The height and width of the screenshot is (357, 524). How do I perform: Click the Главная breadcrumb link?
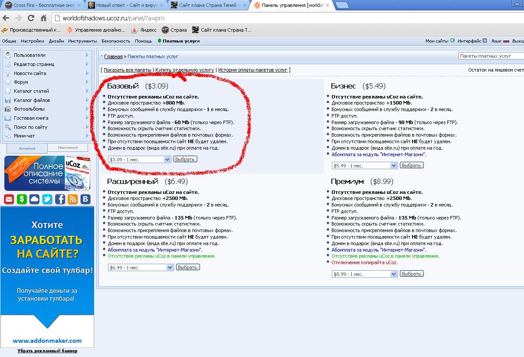pyautogui.click(x=113, y=56)
